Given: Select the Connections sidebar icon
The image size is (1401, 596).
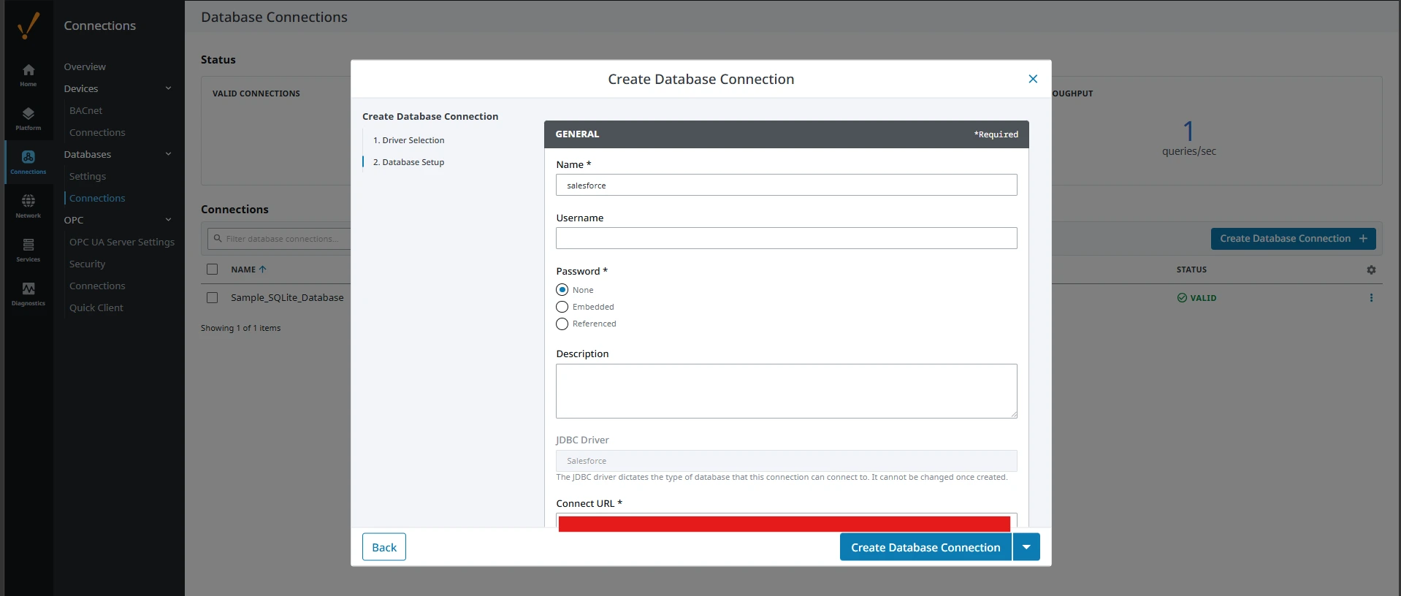Looking at the screenshot, I should [28, 162].
